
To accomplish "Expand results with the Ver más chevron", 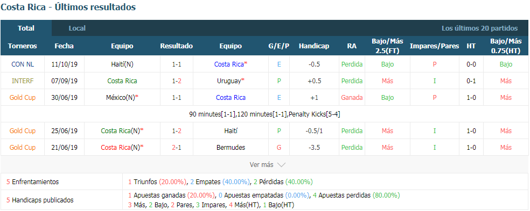I will [281, 165].
